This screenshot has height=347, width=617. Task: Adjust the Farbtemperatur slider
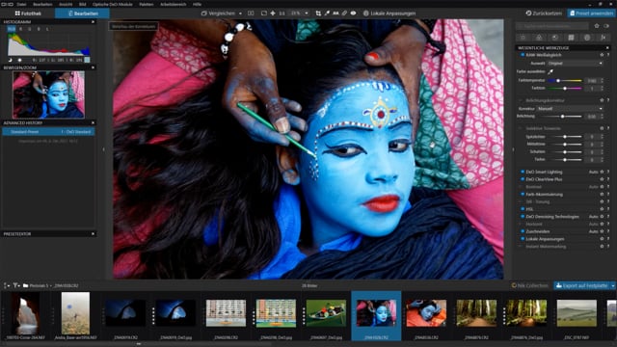[565, 80]
